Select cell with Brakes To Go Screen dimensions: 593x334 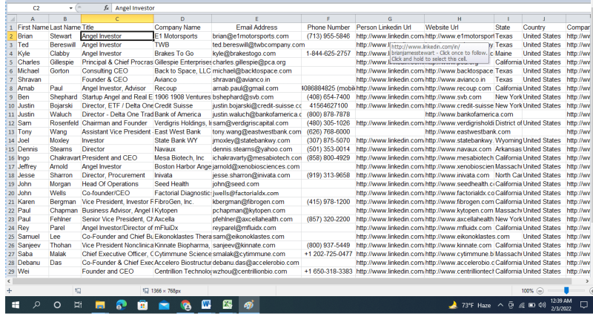coord(182,53)
